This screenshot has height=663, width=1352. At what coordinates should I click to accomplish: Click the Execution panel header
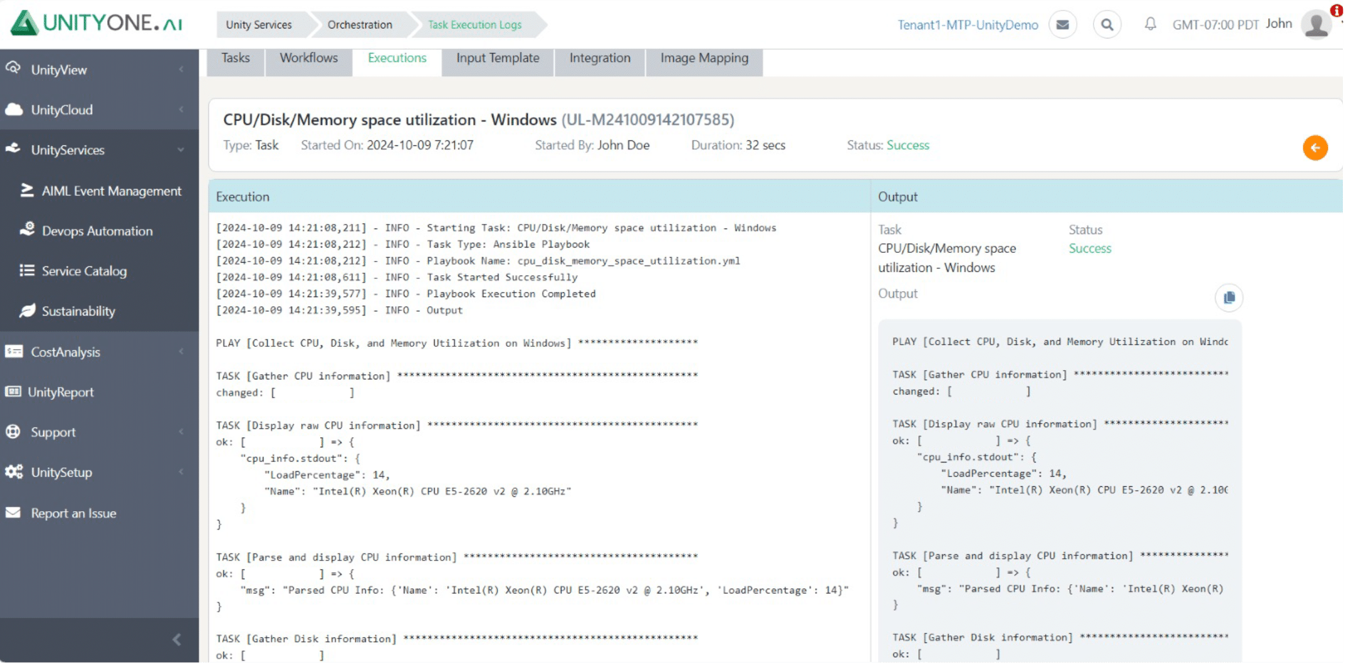[539, 197]
